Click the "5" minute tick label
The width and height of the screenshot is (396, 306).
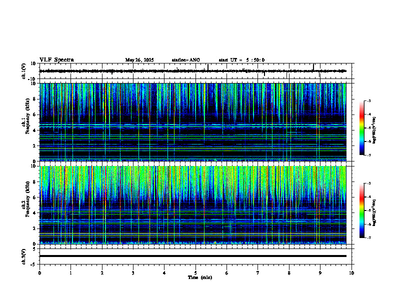[x=195, y=273]
